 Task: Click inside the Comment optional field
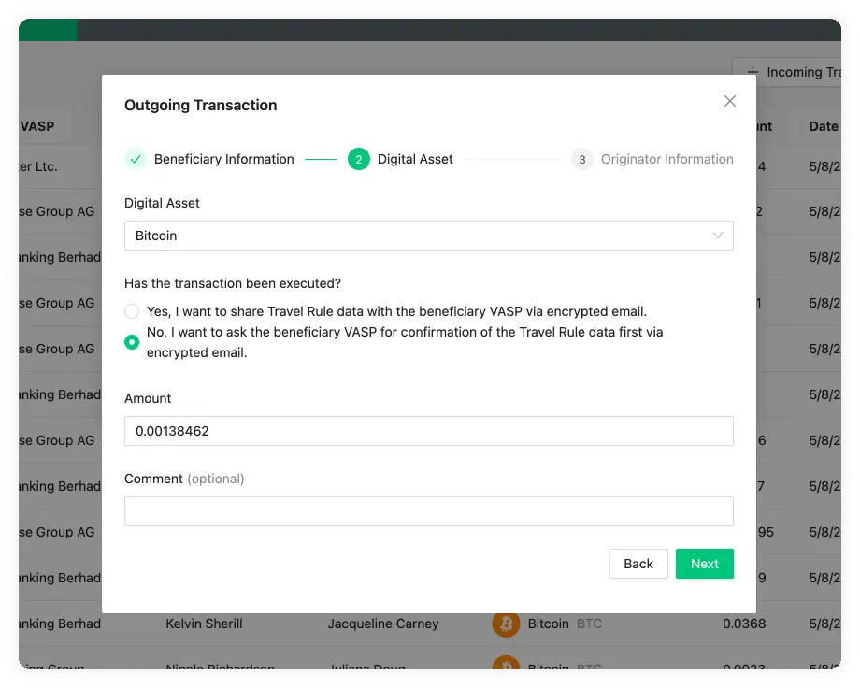[428, 511]
